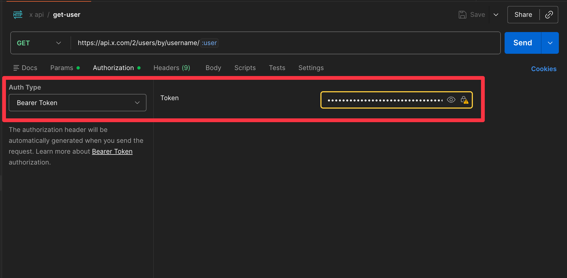
Task: Click the Share button
Action: 523,14
